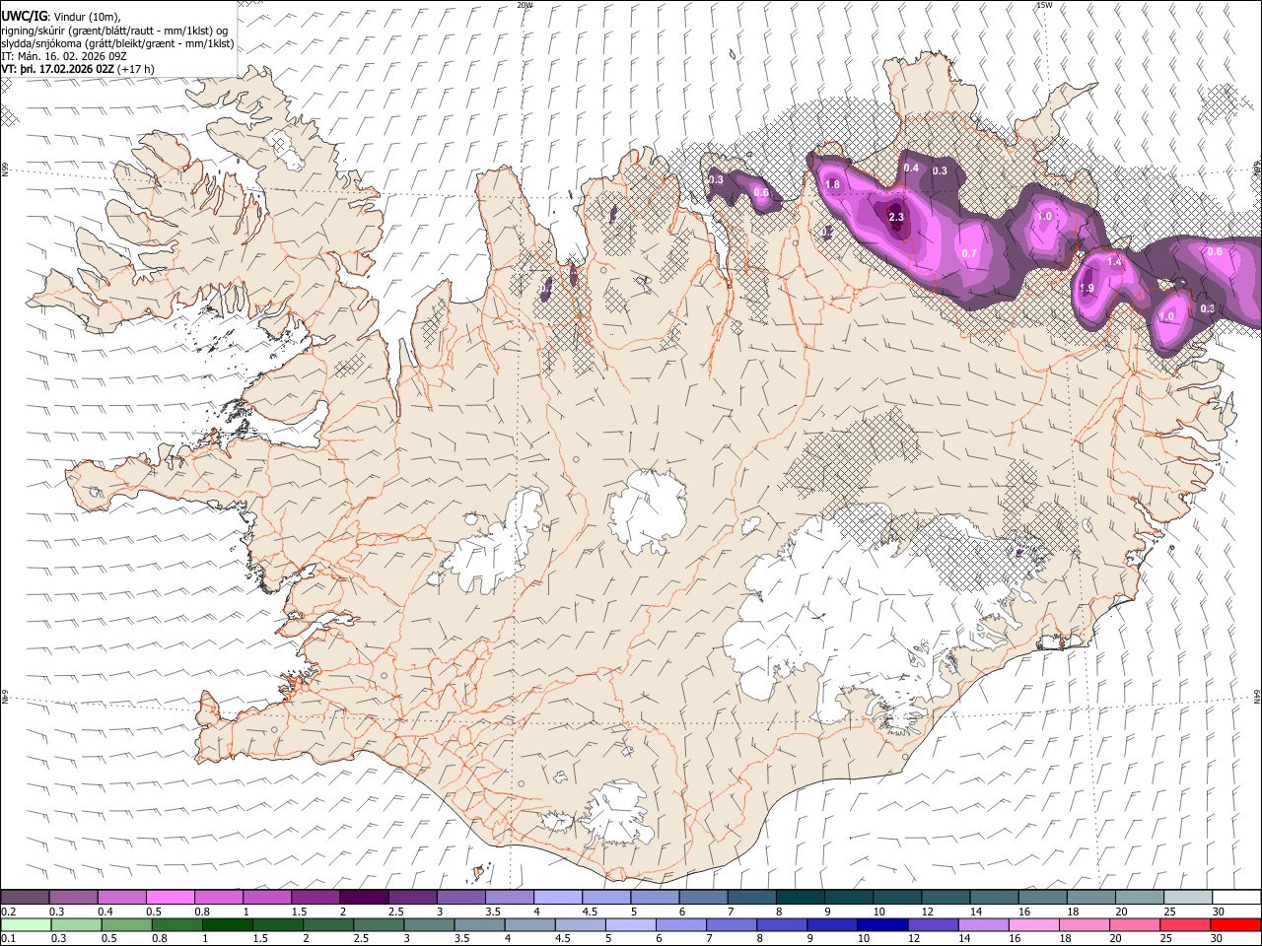Pick the darkest green 1–1.5 rain legend swatch
The height and width of the screenshot is (946, 1262).
(x=228, y=924)
